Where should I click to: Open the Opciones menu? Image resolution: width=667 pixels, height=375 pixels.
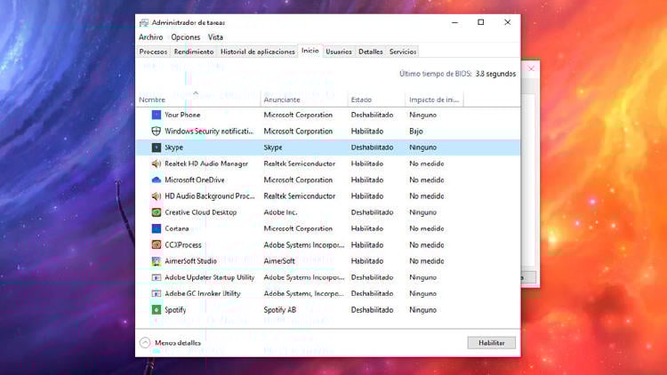click(x=186, y=37)
